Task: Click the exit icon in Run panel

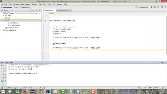Action: [x=2, y=78]
